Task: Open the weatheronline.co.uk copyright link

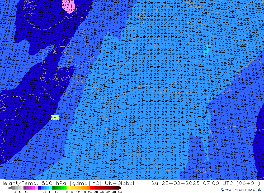Action: (x=241, y=190)
